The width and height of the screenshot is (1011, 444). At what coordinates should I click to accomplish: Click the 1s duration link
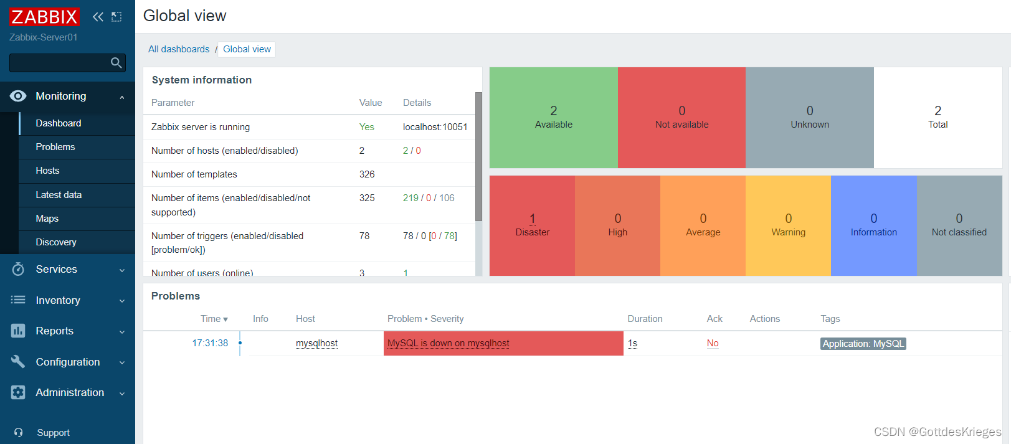coord(632,343)
